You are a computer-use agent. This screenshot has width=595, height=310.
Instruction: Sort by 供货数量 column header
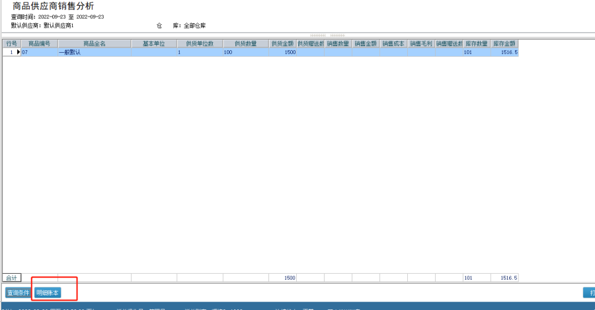tap(246, 44)
